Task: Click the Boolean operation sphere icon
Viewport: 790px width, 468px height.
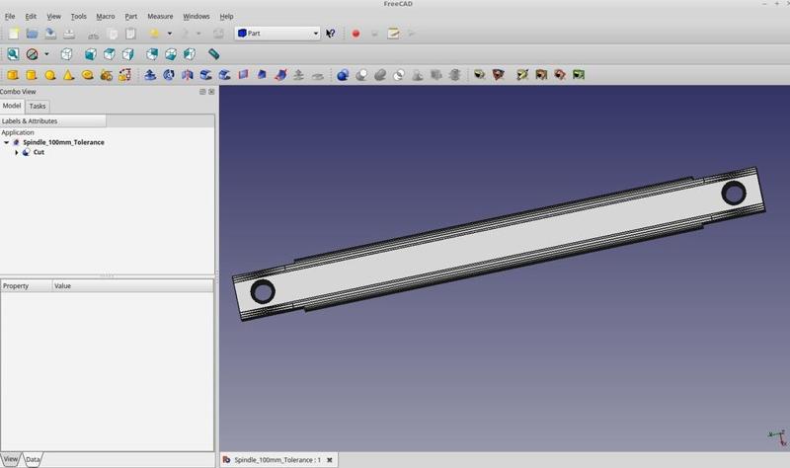Action: [343, 75]
